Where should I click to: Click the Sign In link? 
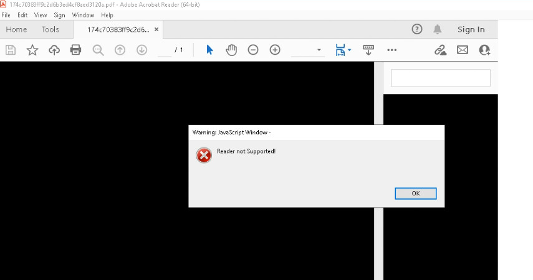point(471,29)
